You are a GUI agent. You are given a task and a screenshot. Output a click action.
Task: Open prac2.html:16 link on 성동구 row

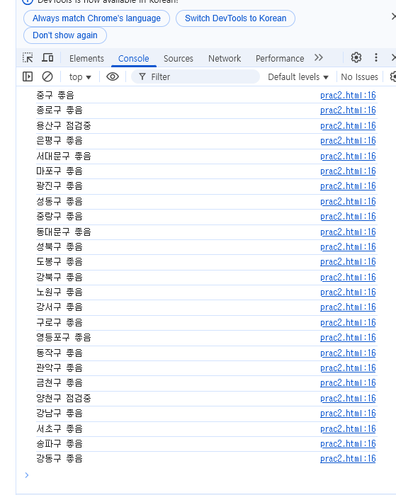[x=348, y=201]
